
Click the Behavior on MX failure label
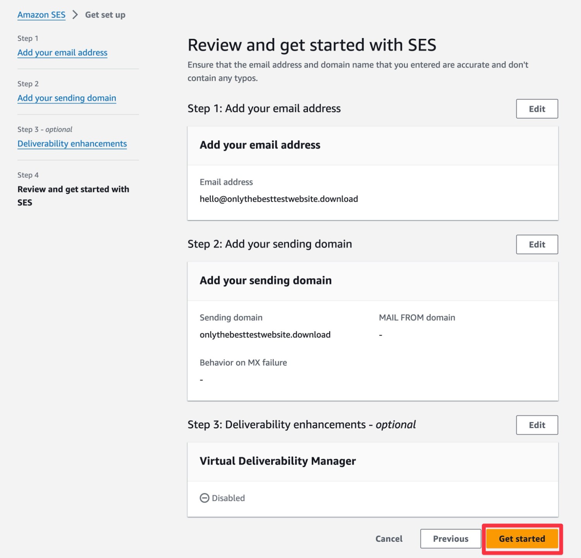(x=243, y=363)
